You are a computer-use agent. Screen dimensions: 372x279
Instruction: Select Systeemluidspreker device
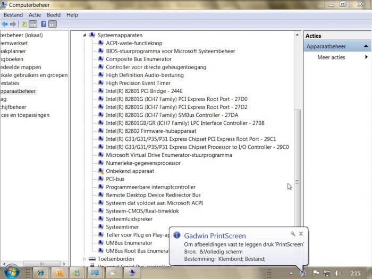click(x=129, y=219)
